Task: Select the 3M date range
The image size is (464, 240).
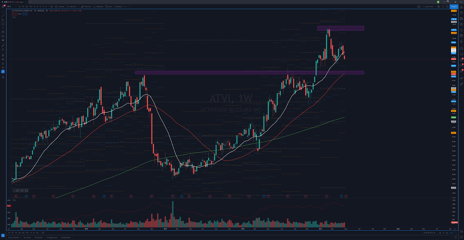Action: coord(19,233)
